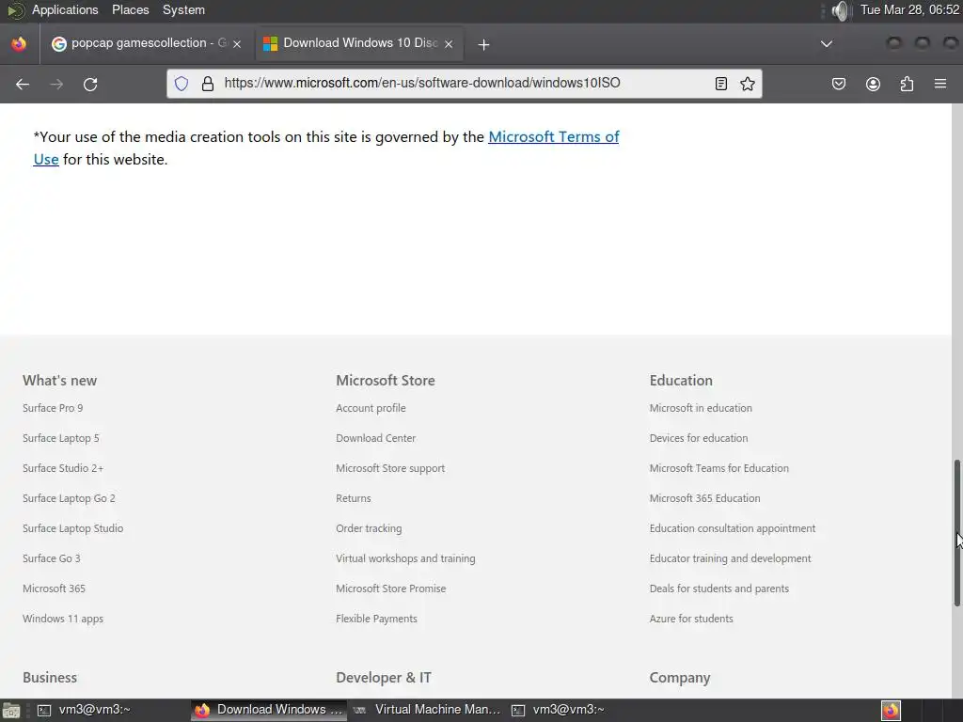Open Surface Go 3 link
Image resolution: width=963 pixels, height=722 pixels.
click(52, 558)
